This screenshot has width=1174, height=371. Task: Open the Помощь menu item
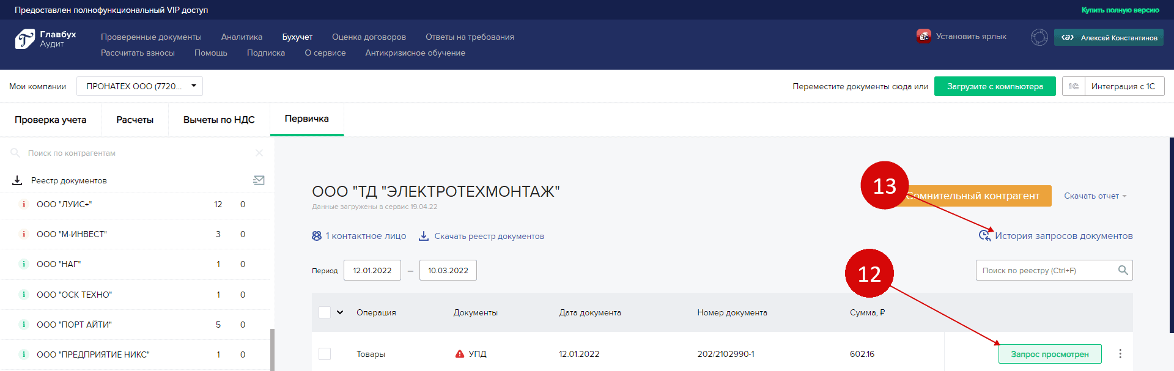211,53
